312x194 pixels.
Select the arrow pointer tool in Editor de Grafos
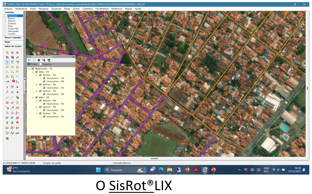(7, 62)
